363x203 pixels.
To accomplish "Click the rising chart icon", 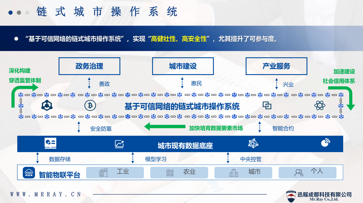I will coord(119,144).
